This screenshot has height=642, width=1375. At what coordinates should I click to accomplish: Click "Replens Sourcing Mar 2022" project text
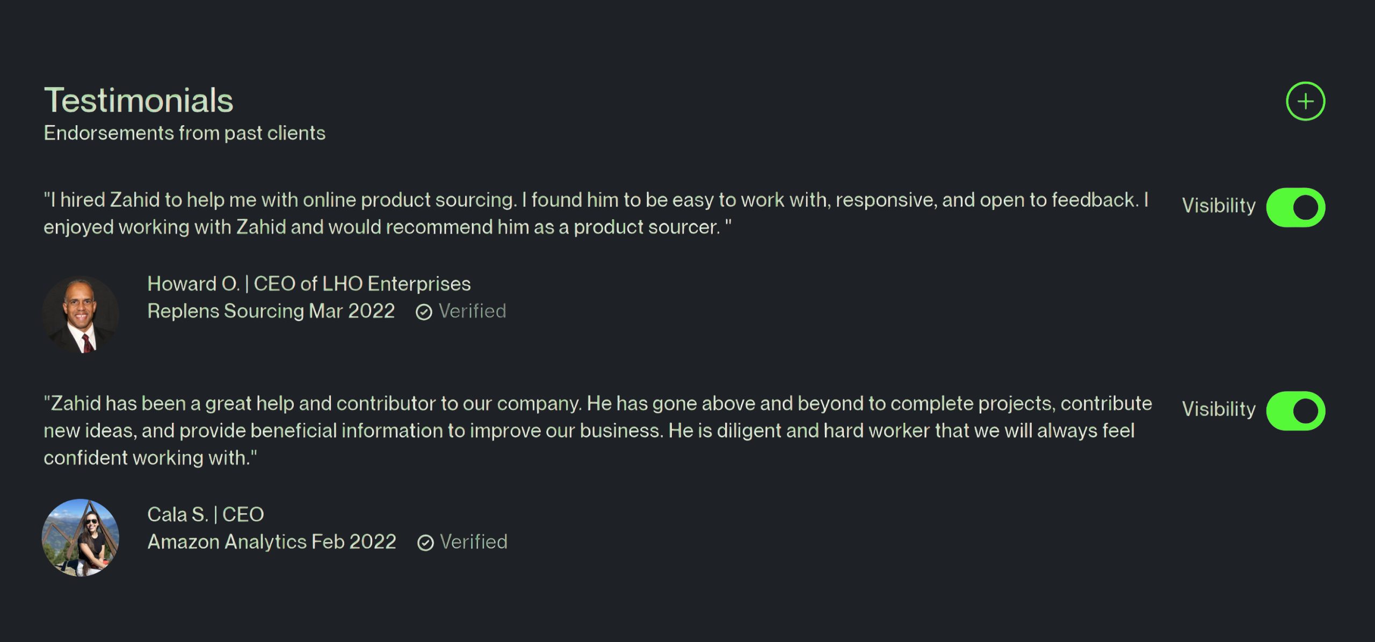coord(271,311)
